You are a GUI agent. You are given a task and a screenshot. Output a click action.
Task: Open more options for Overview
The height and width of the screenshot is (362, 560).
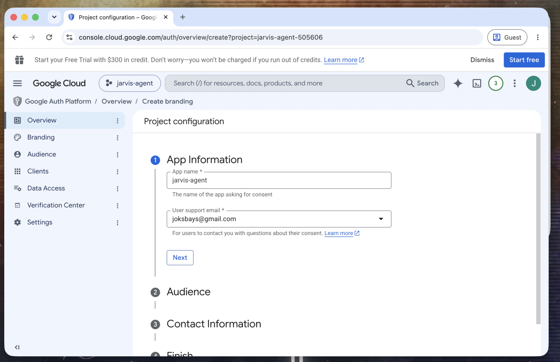point(118,121)
